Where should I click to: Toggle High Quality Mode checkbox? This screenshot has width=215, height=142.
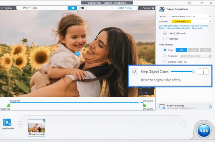(x=165, y=33)
